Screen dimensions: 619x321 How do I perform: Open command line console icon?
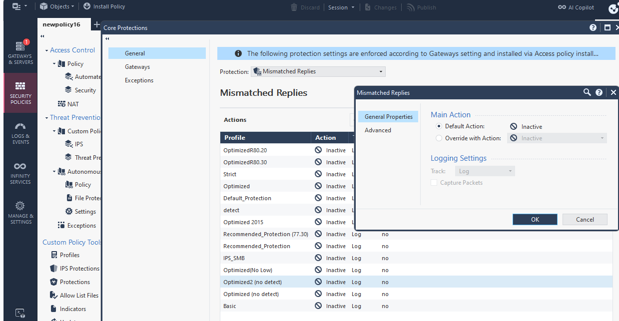pos(20,313)
